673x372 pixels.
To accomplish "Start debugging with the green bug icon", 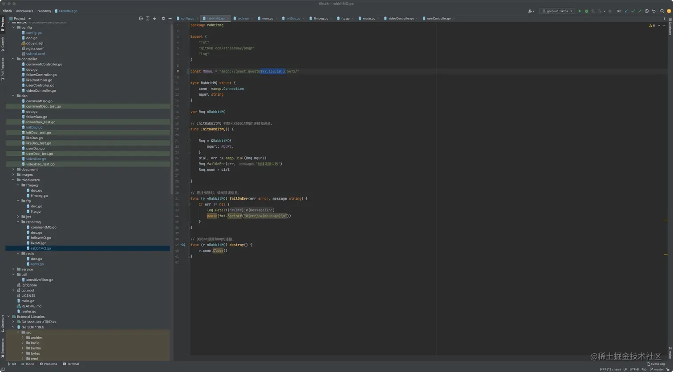I will click(586, 11).
